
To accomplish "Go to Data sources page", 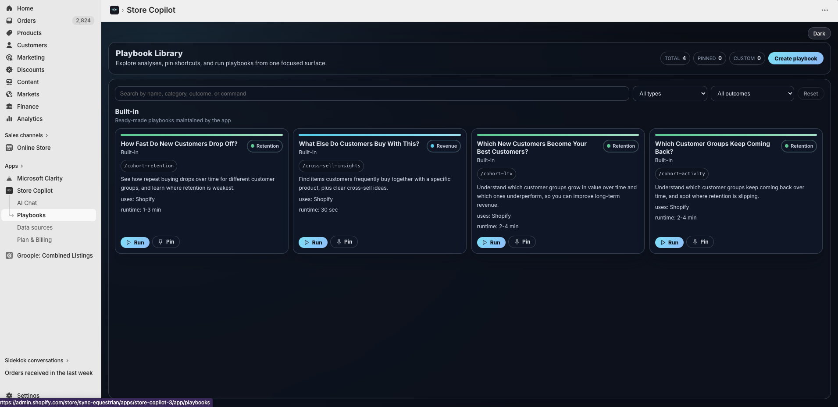I will point(35,227).
